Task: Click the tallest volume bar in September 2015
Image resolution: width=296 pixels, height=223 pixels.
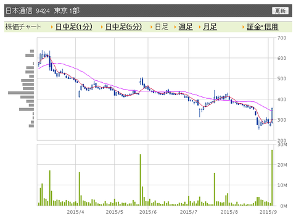Action: pyautogui.click(x=272, y=178)
